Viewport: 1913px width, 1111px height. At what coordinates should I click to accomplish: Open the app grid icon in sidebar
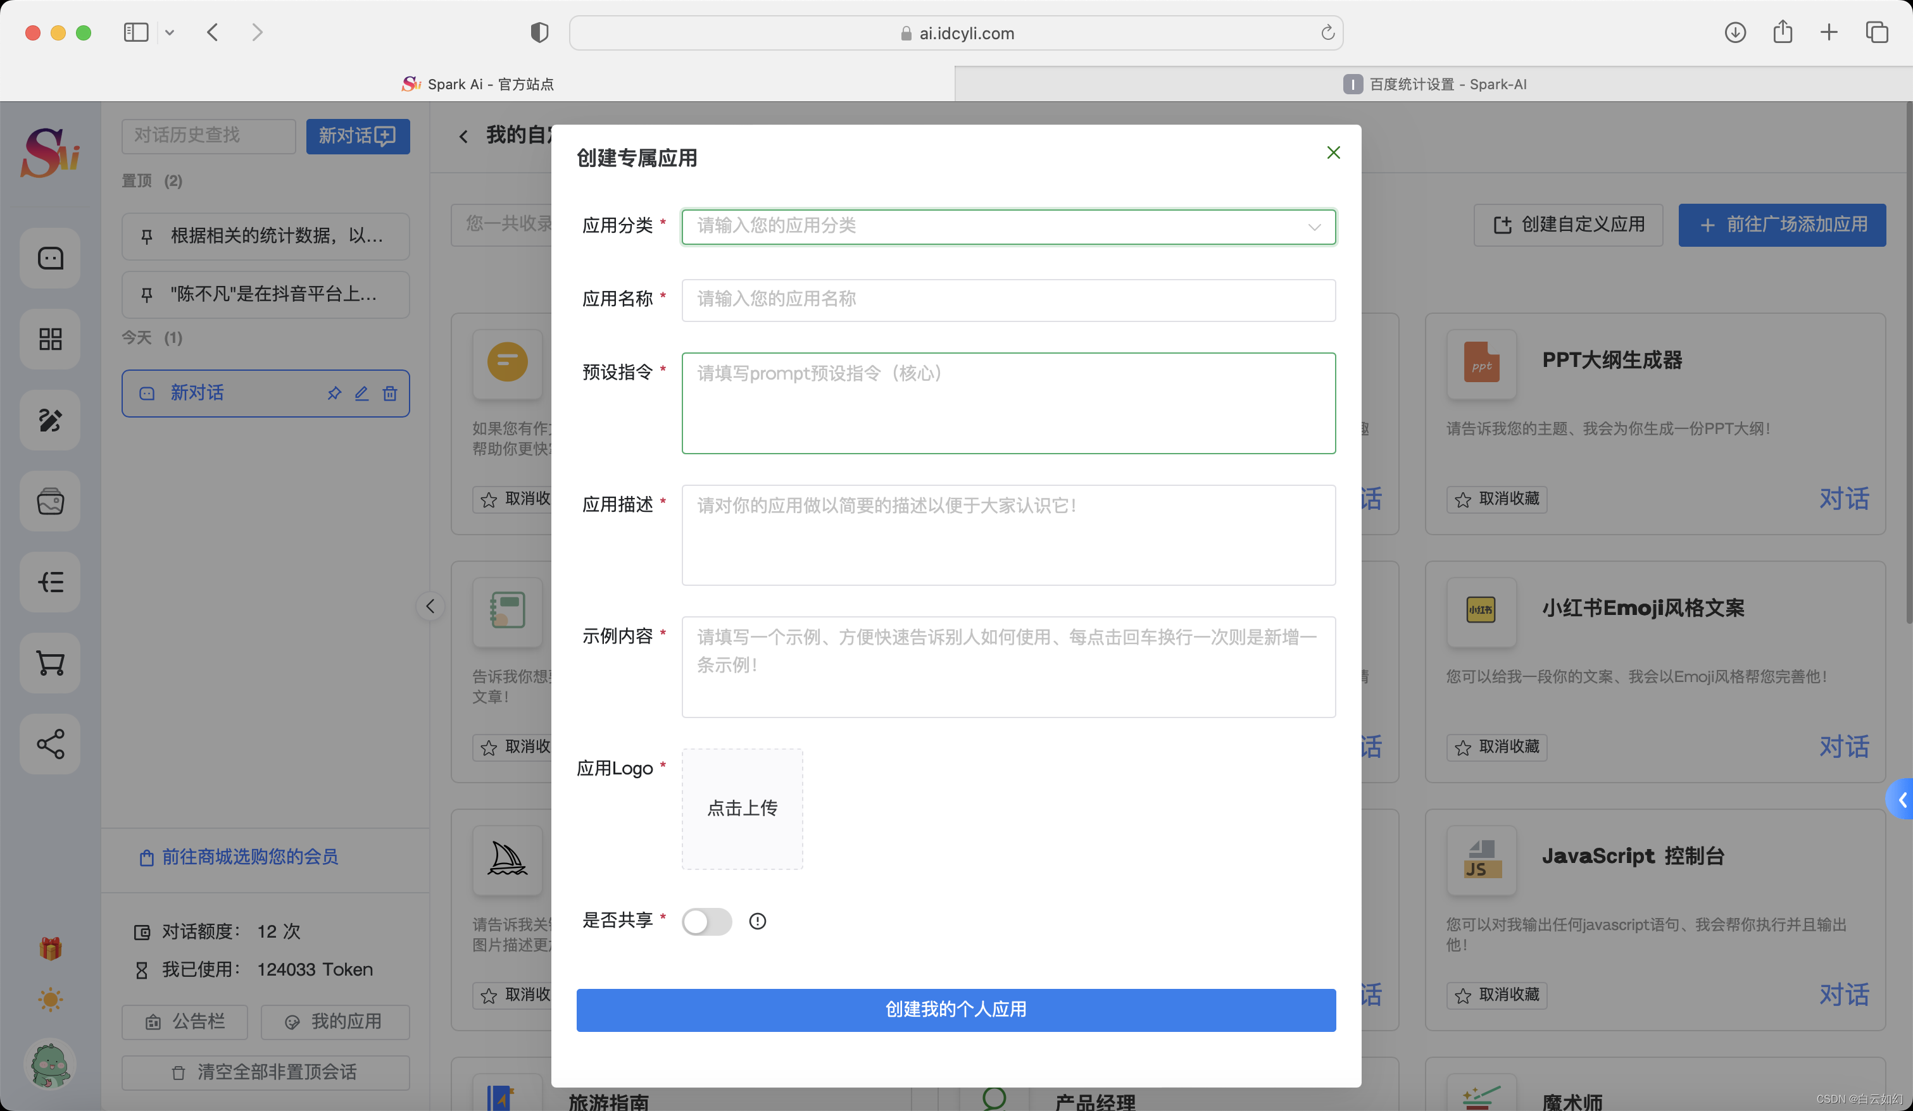pyautogui.click(x=50, y=339)
